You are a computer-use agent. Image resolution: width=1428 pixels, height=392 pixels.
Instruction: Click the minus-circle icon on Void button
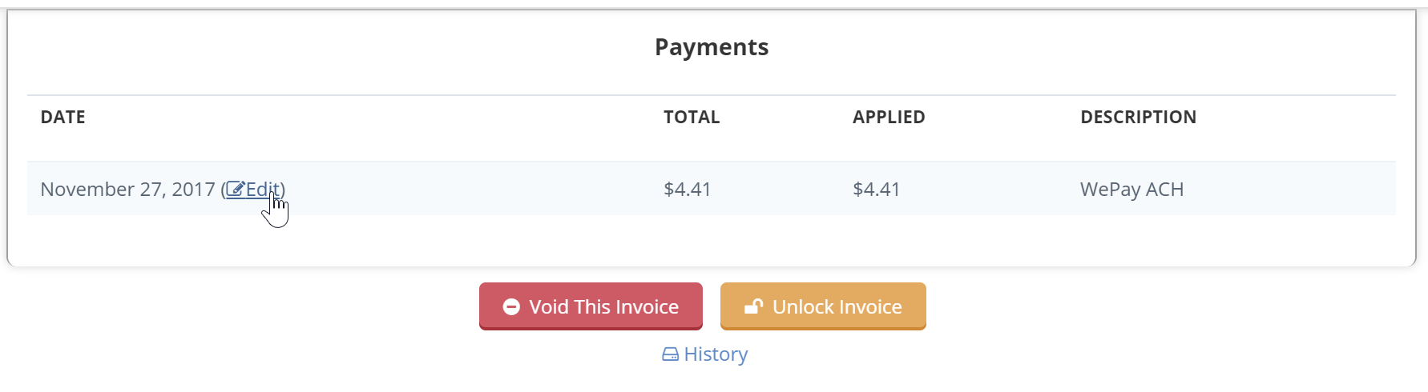[511, 306]
